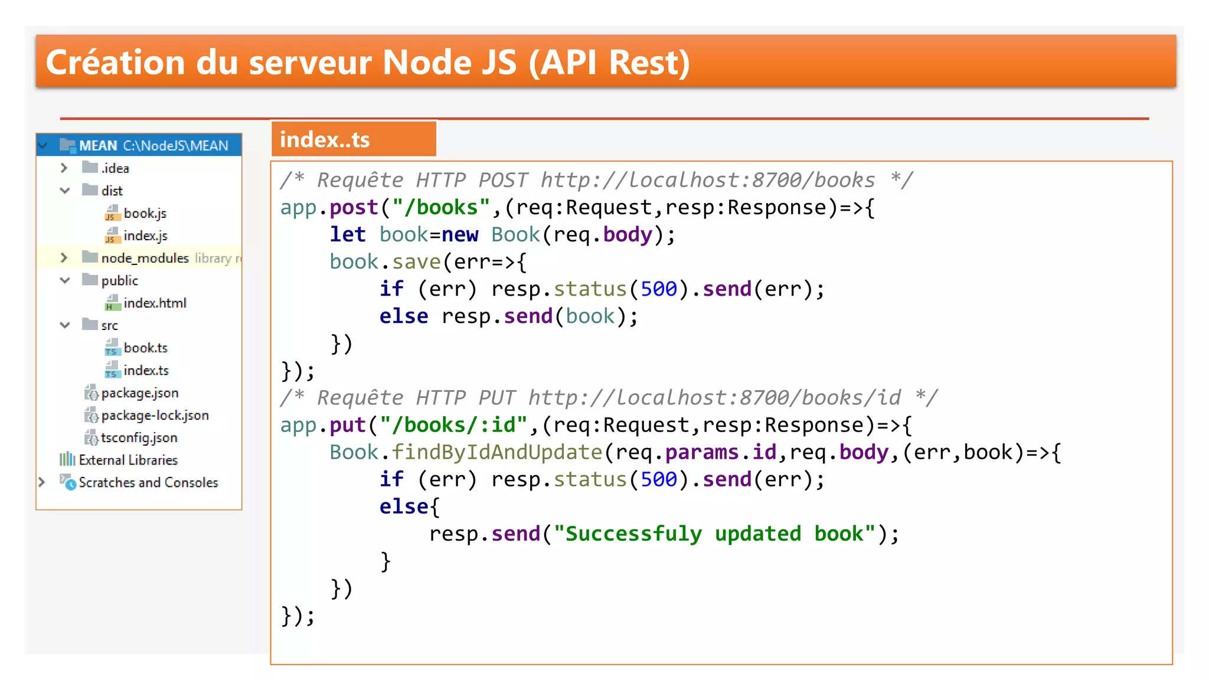Click the index.ts TypeScript file icon
Viewport: 1209px width, 680px height.
coord(112,370)
